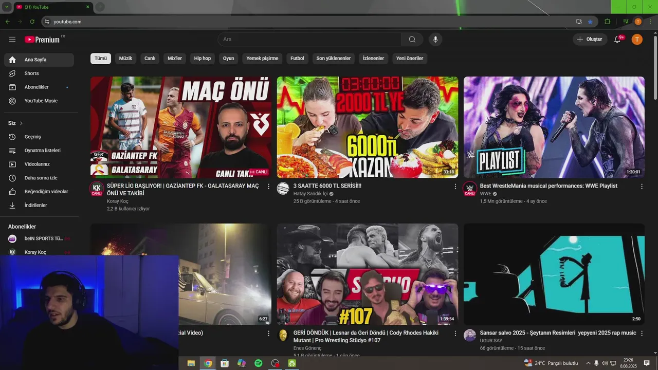The width and height of the screenshot is (658, 370).
Task: Open the Microsoft Store taskbar icon
Action: pos(225,363)
